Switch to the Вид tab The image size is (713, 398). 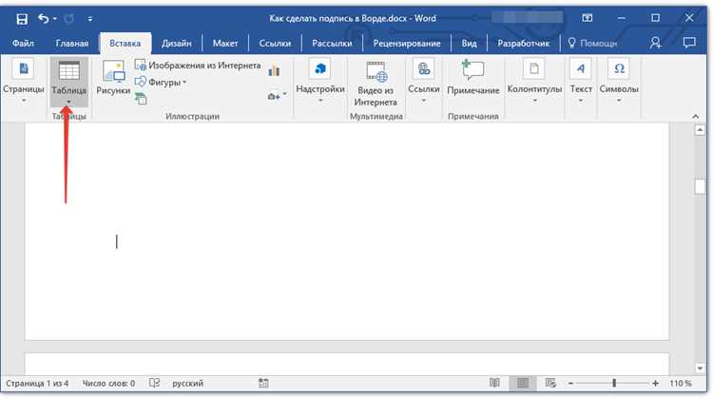click(x=469, y=43)
